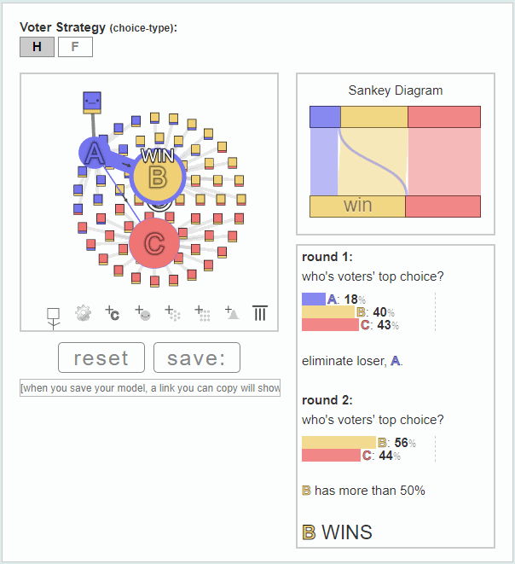This screenshot has height=564, width=515.
Task: Click winning candidate B circle
Action: (159, 177)
